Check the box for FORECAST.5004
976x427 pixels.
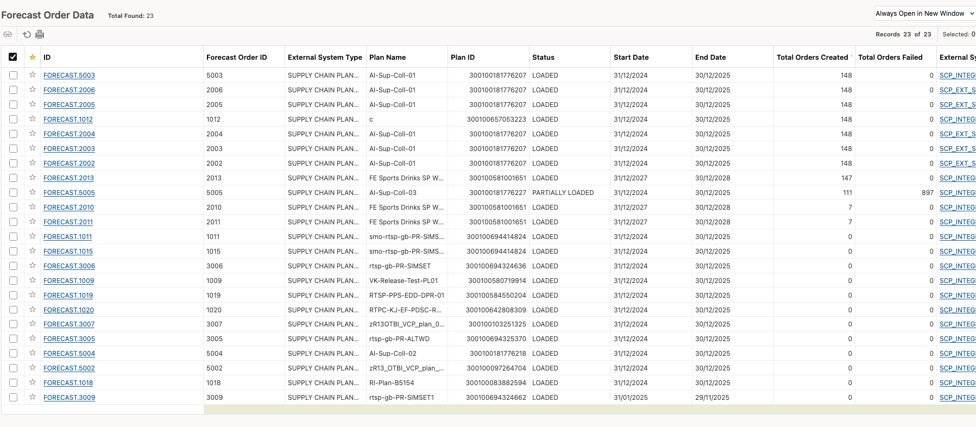click(x=13, y=354)
